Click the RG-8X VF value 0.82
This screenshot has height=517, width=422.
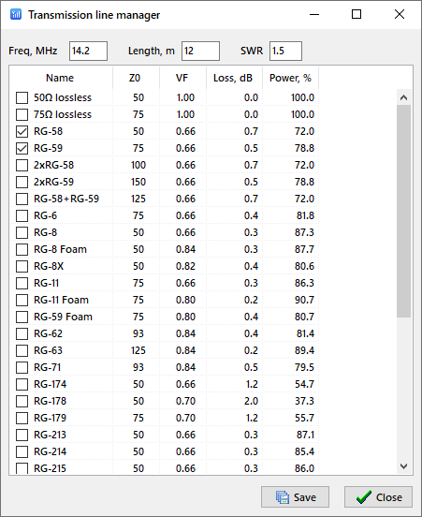click(186, 266)
